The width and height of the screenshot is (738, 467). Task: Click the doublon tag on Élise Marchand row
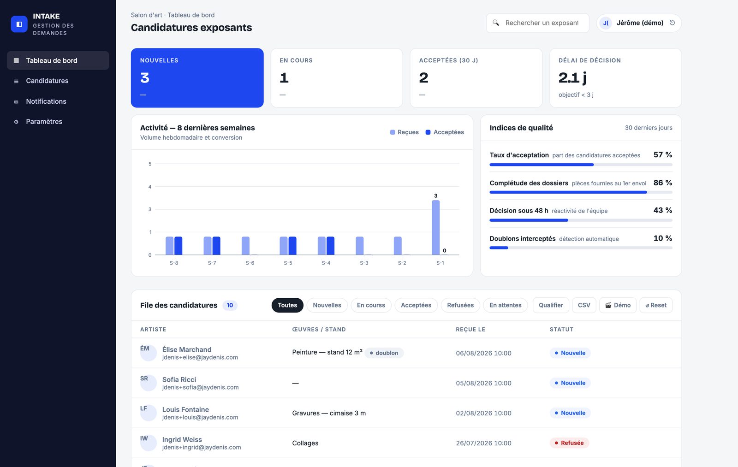[x=384, y=353]
